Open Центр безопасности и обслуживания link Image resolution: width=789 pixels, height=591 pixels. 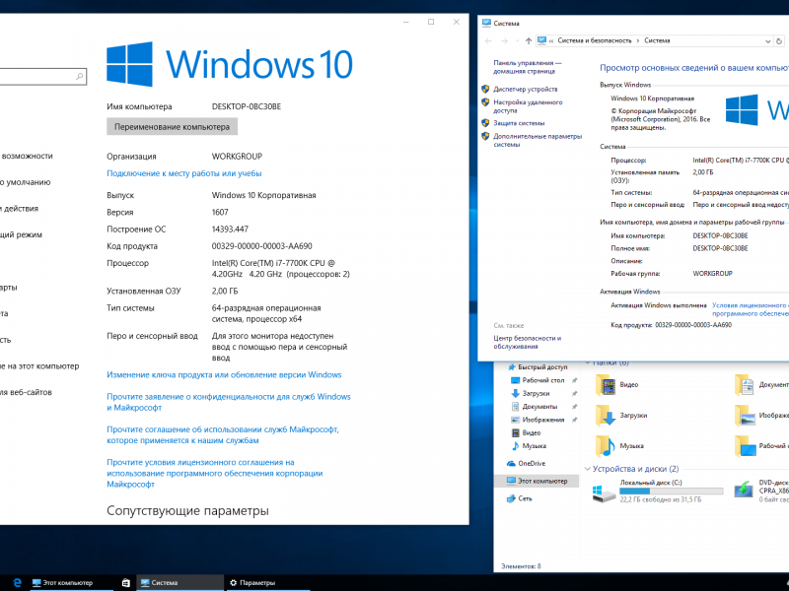[x=528, y=342]
